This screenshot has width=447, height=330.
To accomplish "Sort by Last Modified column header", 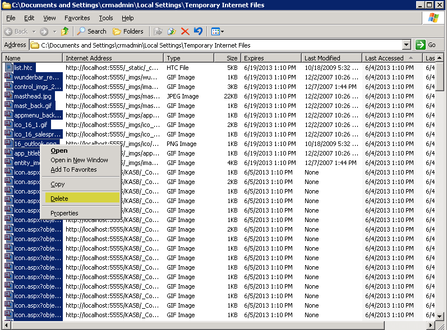I will [332, 58].
